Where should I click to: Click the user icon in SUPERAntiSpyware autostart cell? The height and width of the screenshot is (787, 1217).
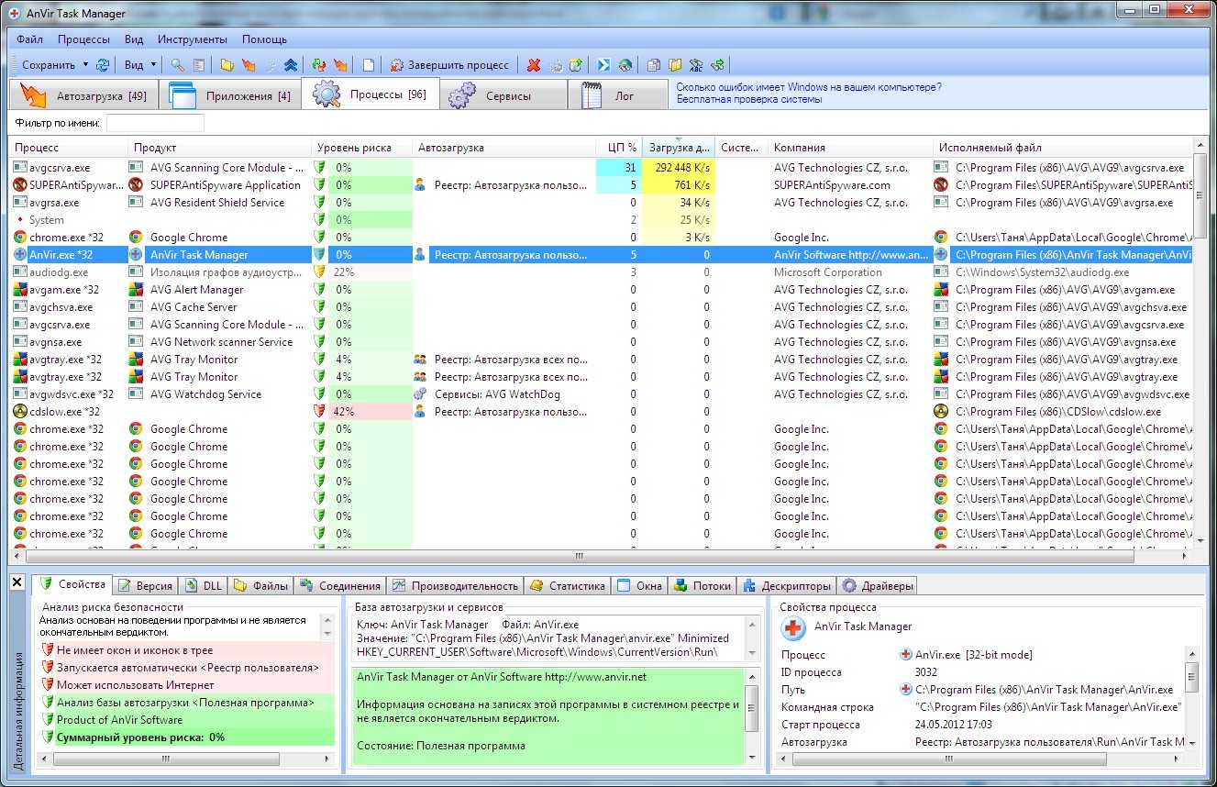[420, 185]
